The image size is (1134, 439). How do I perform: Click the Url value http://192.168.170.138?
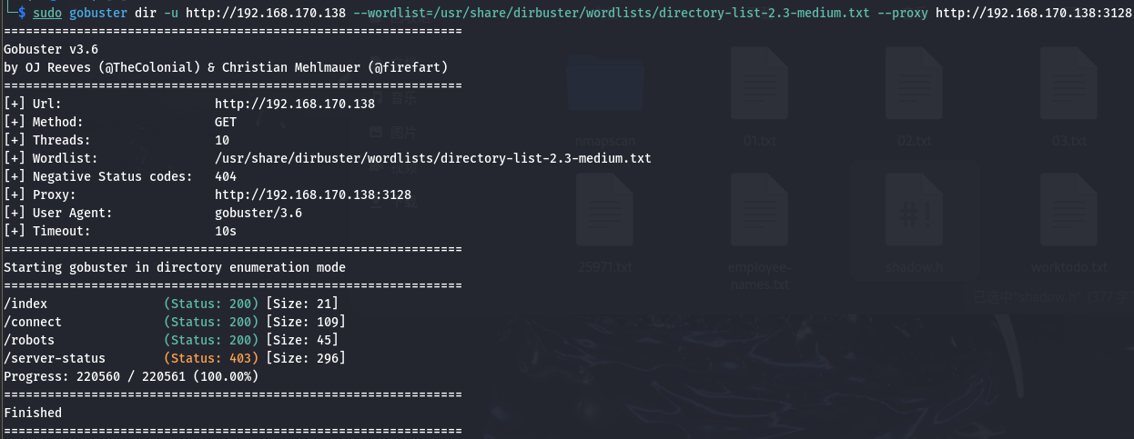pos(295,104)
